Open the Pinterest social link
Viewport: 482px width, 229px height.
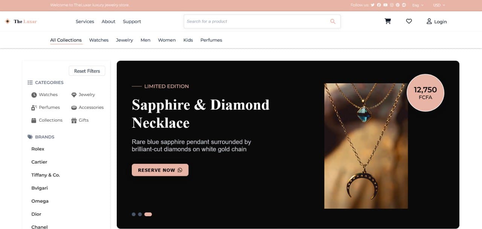point(398,5)
